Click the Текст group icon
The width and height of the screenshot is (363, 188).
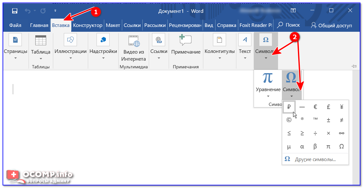245,40
